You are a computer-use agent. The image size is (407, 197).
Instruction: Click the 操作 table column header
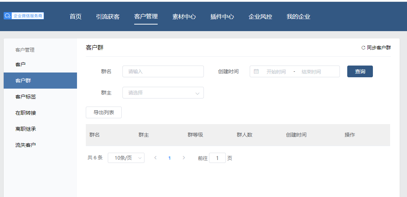pyautogui.click(x=350, y=135)
